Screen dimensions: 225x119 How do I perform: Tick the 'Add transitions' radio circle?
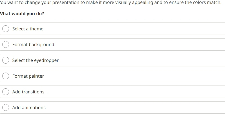click(x=6, y=92)
